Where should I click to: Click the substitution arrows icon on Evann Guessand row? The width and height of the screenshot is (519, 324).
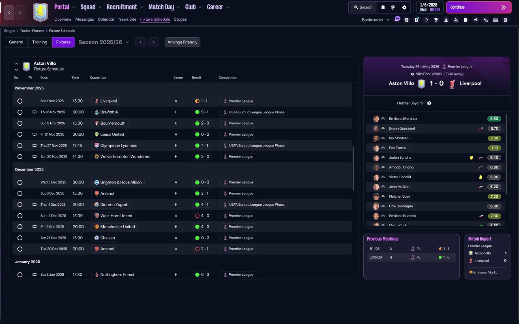481,128
